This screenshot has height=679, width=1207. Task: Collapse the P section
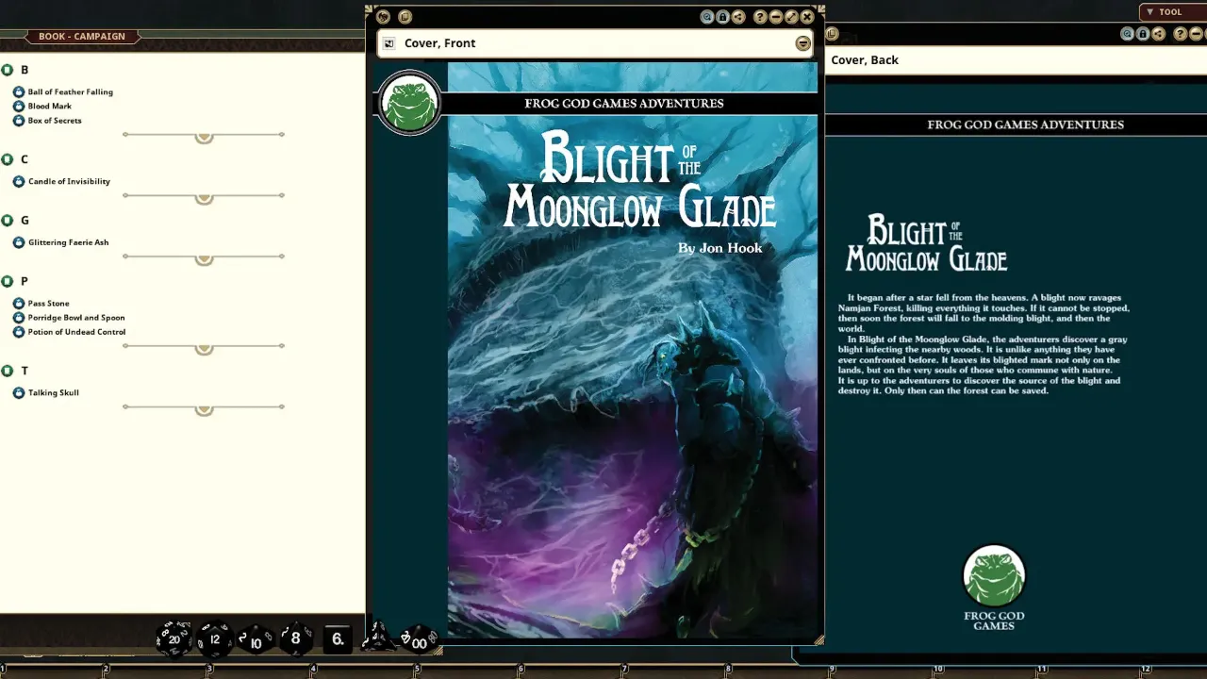click(8, 281)
